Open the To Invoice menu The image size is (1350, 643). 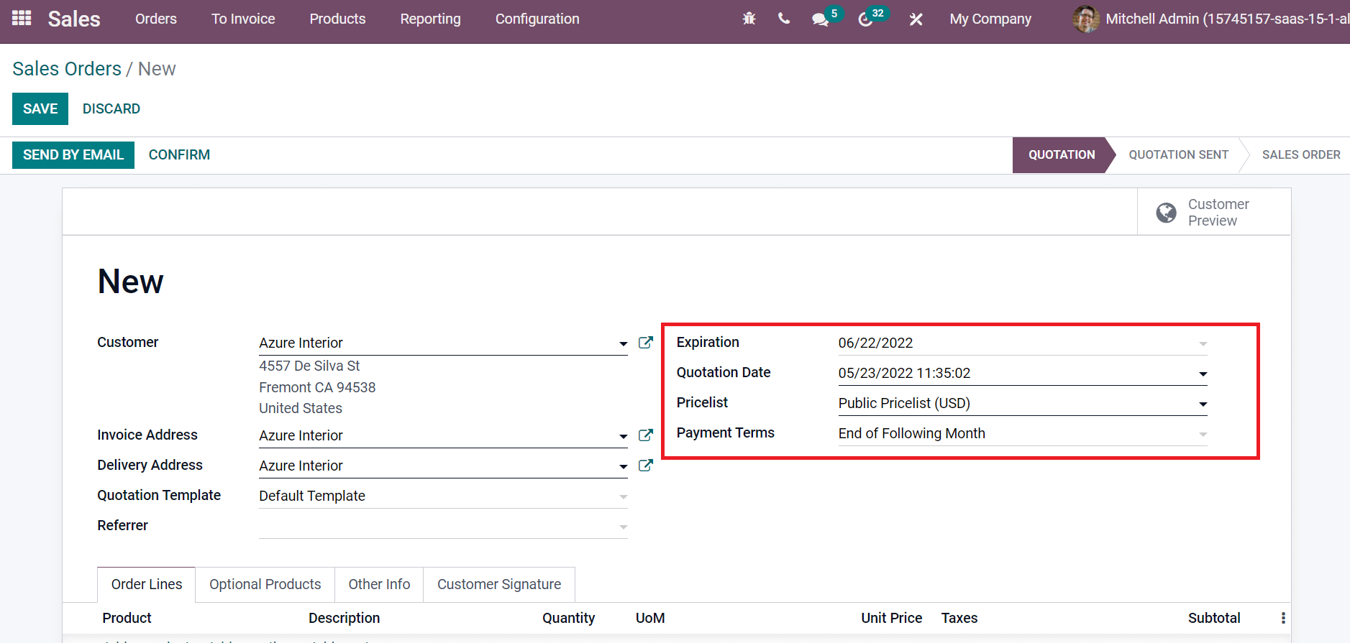(243, 19)
